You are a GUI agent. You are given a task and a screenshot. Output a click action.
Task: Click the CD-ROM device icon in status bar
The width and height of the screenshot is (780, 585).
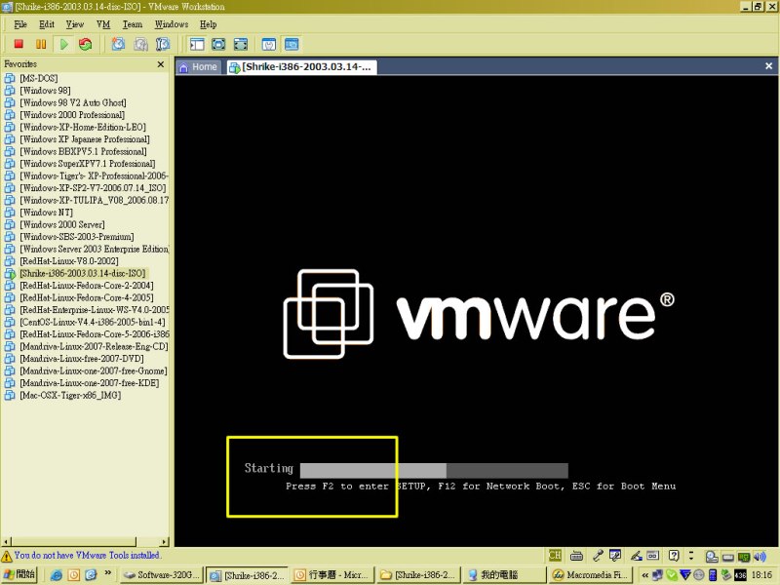[712, 557]
